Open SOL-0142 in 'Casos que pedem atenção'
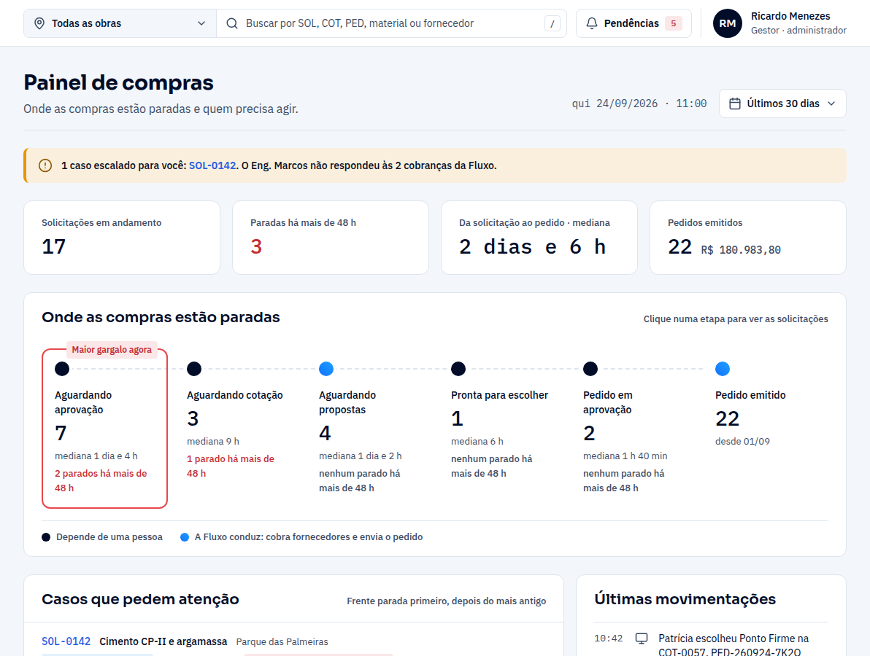Viewport: 870px width, 656px height. point(66,641)
